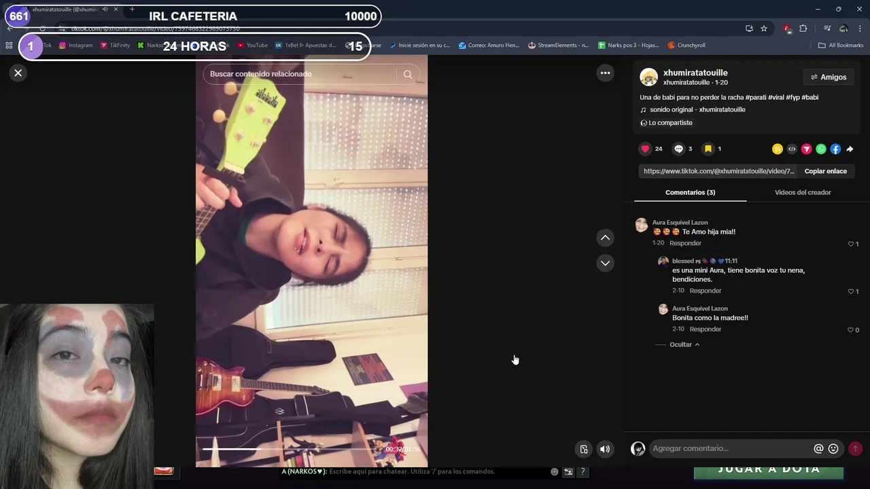Open the browser extensions puzzle icon
Viewport: 870px width, 489px height.
pos(803,29)
